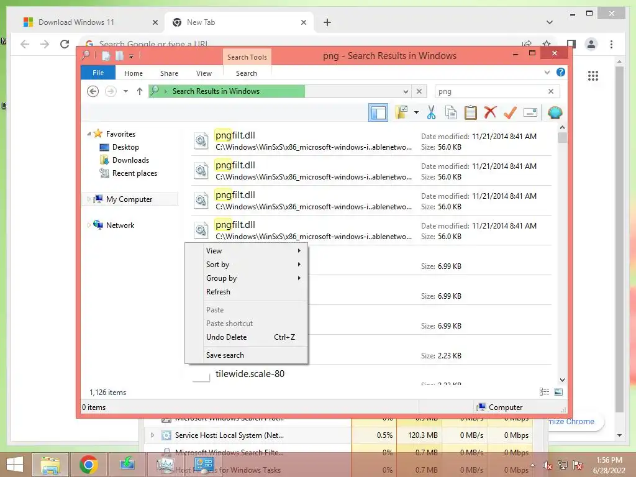Click the blue shell icon in toolbar
The width and height of the screenshot is (636, 477).
[x=555, y=112]
